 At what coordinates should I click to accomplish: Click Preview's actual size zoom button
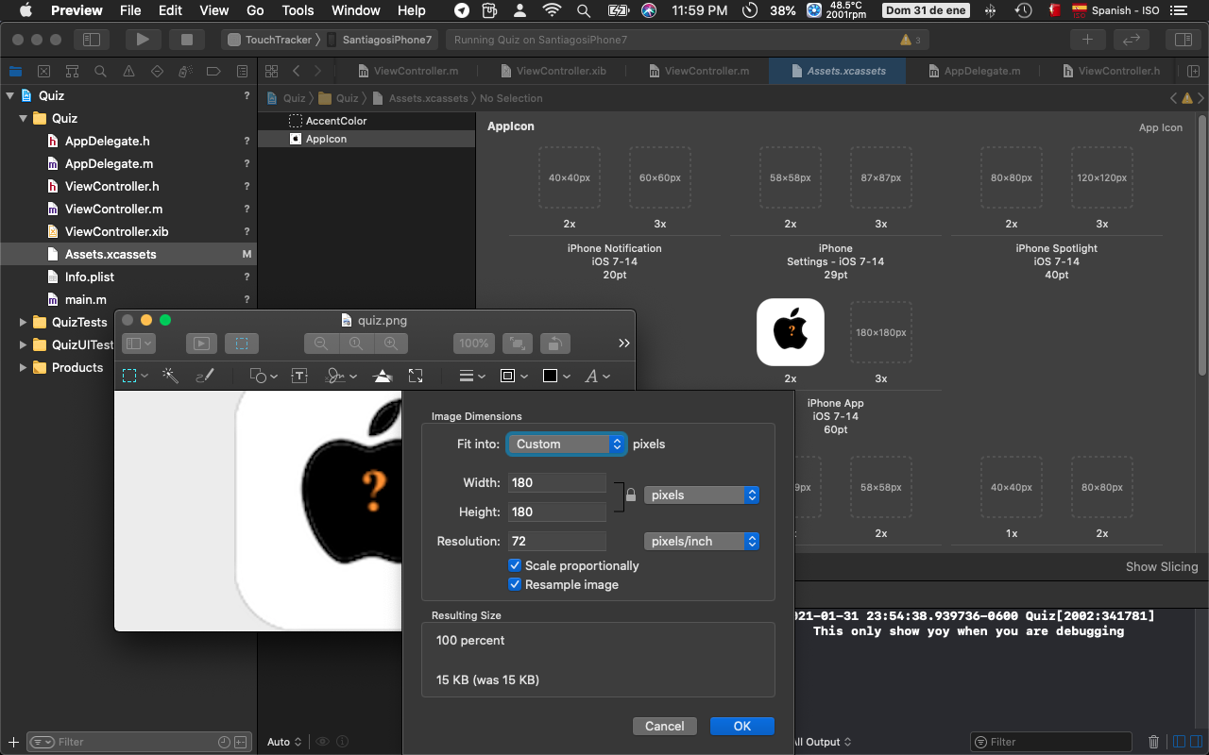click(x=356, y=344)
